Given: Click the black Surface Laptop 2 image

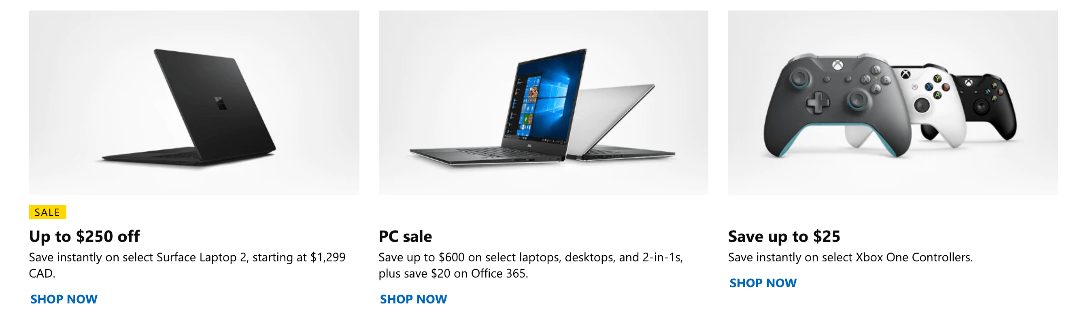Looking at the screenshot, I should (194, 103).
